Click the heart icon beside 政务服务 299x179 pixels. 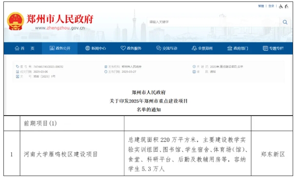click(123, 48)
